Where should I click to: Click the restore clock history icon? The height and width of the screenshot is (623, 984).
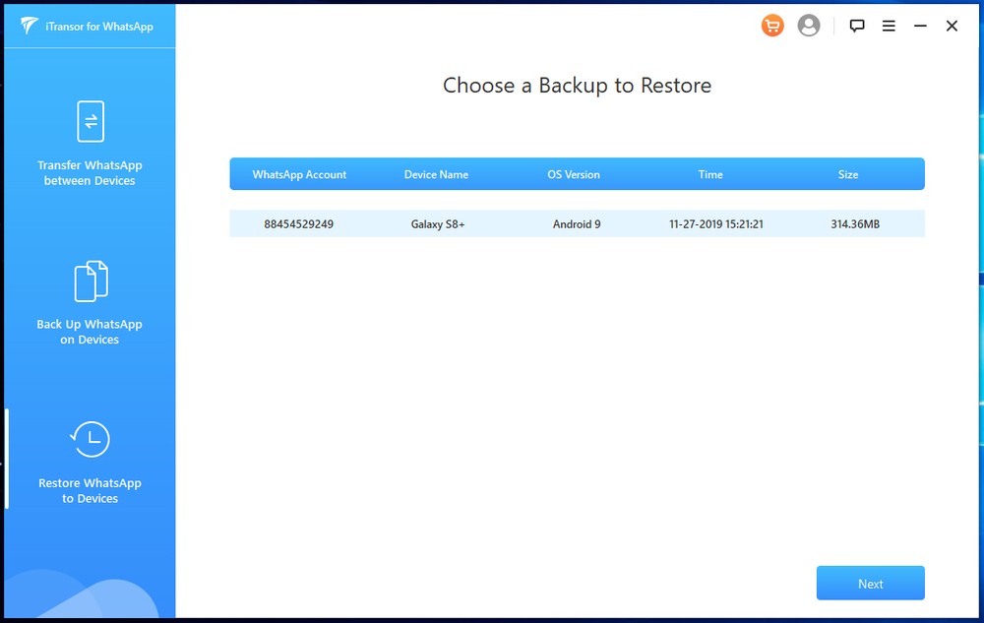(x=90, y=439)
